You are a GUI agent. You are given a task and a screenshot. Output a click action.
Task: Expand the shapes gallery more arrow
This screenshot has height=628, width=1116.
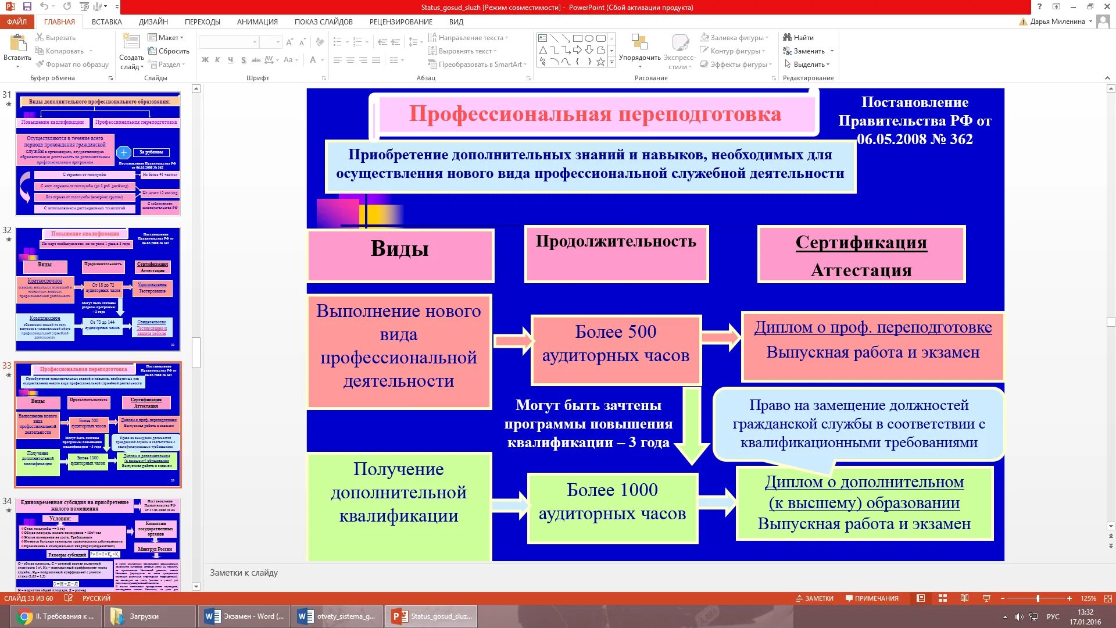611,62
